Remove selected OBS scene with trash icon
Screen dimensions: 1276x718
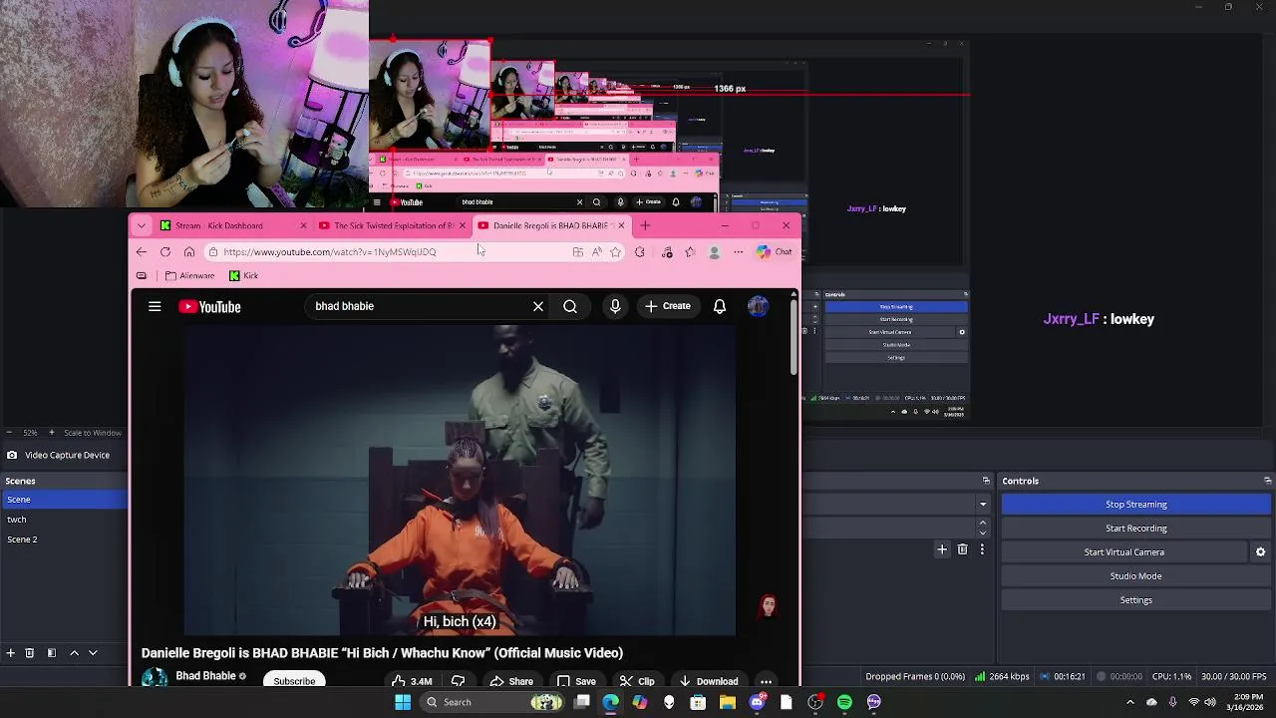tap(30, 653)
